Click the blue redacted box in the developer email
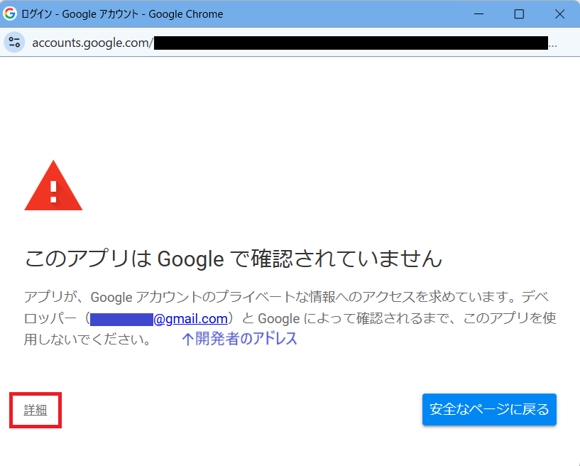This screenshot has height=466, width=580. [121, 318]
